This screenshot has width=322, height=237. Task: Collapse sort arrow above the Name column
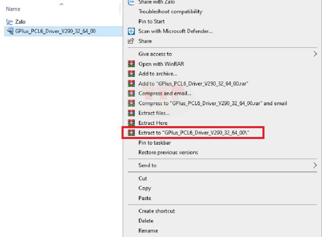point(61,4)
